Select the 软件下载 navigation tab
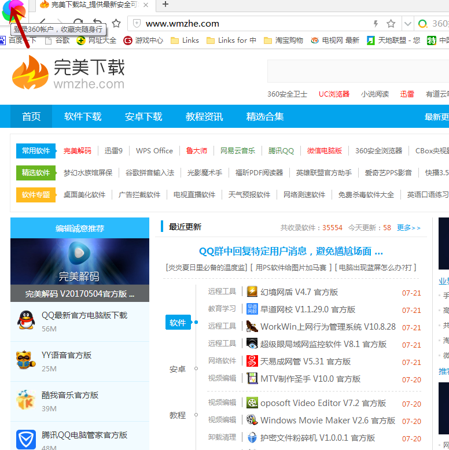 (83, 116)
